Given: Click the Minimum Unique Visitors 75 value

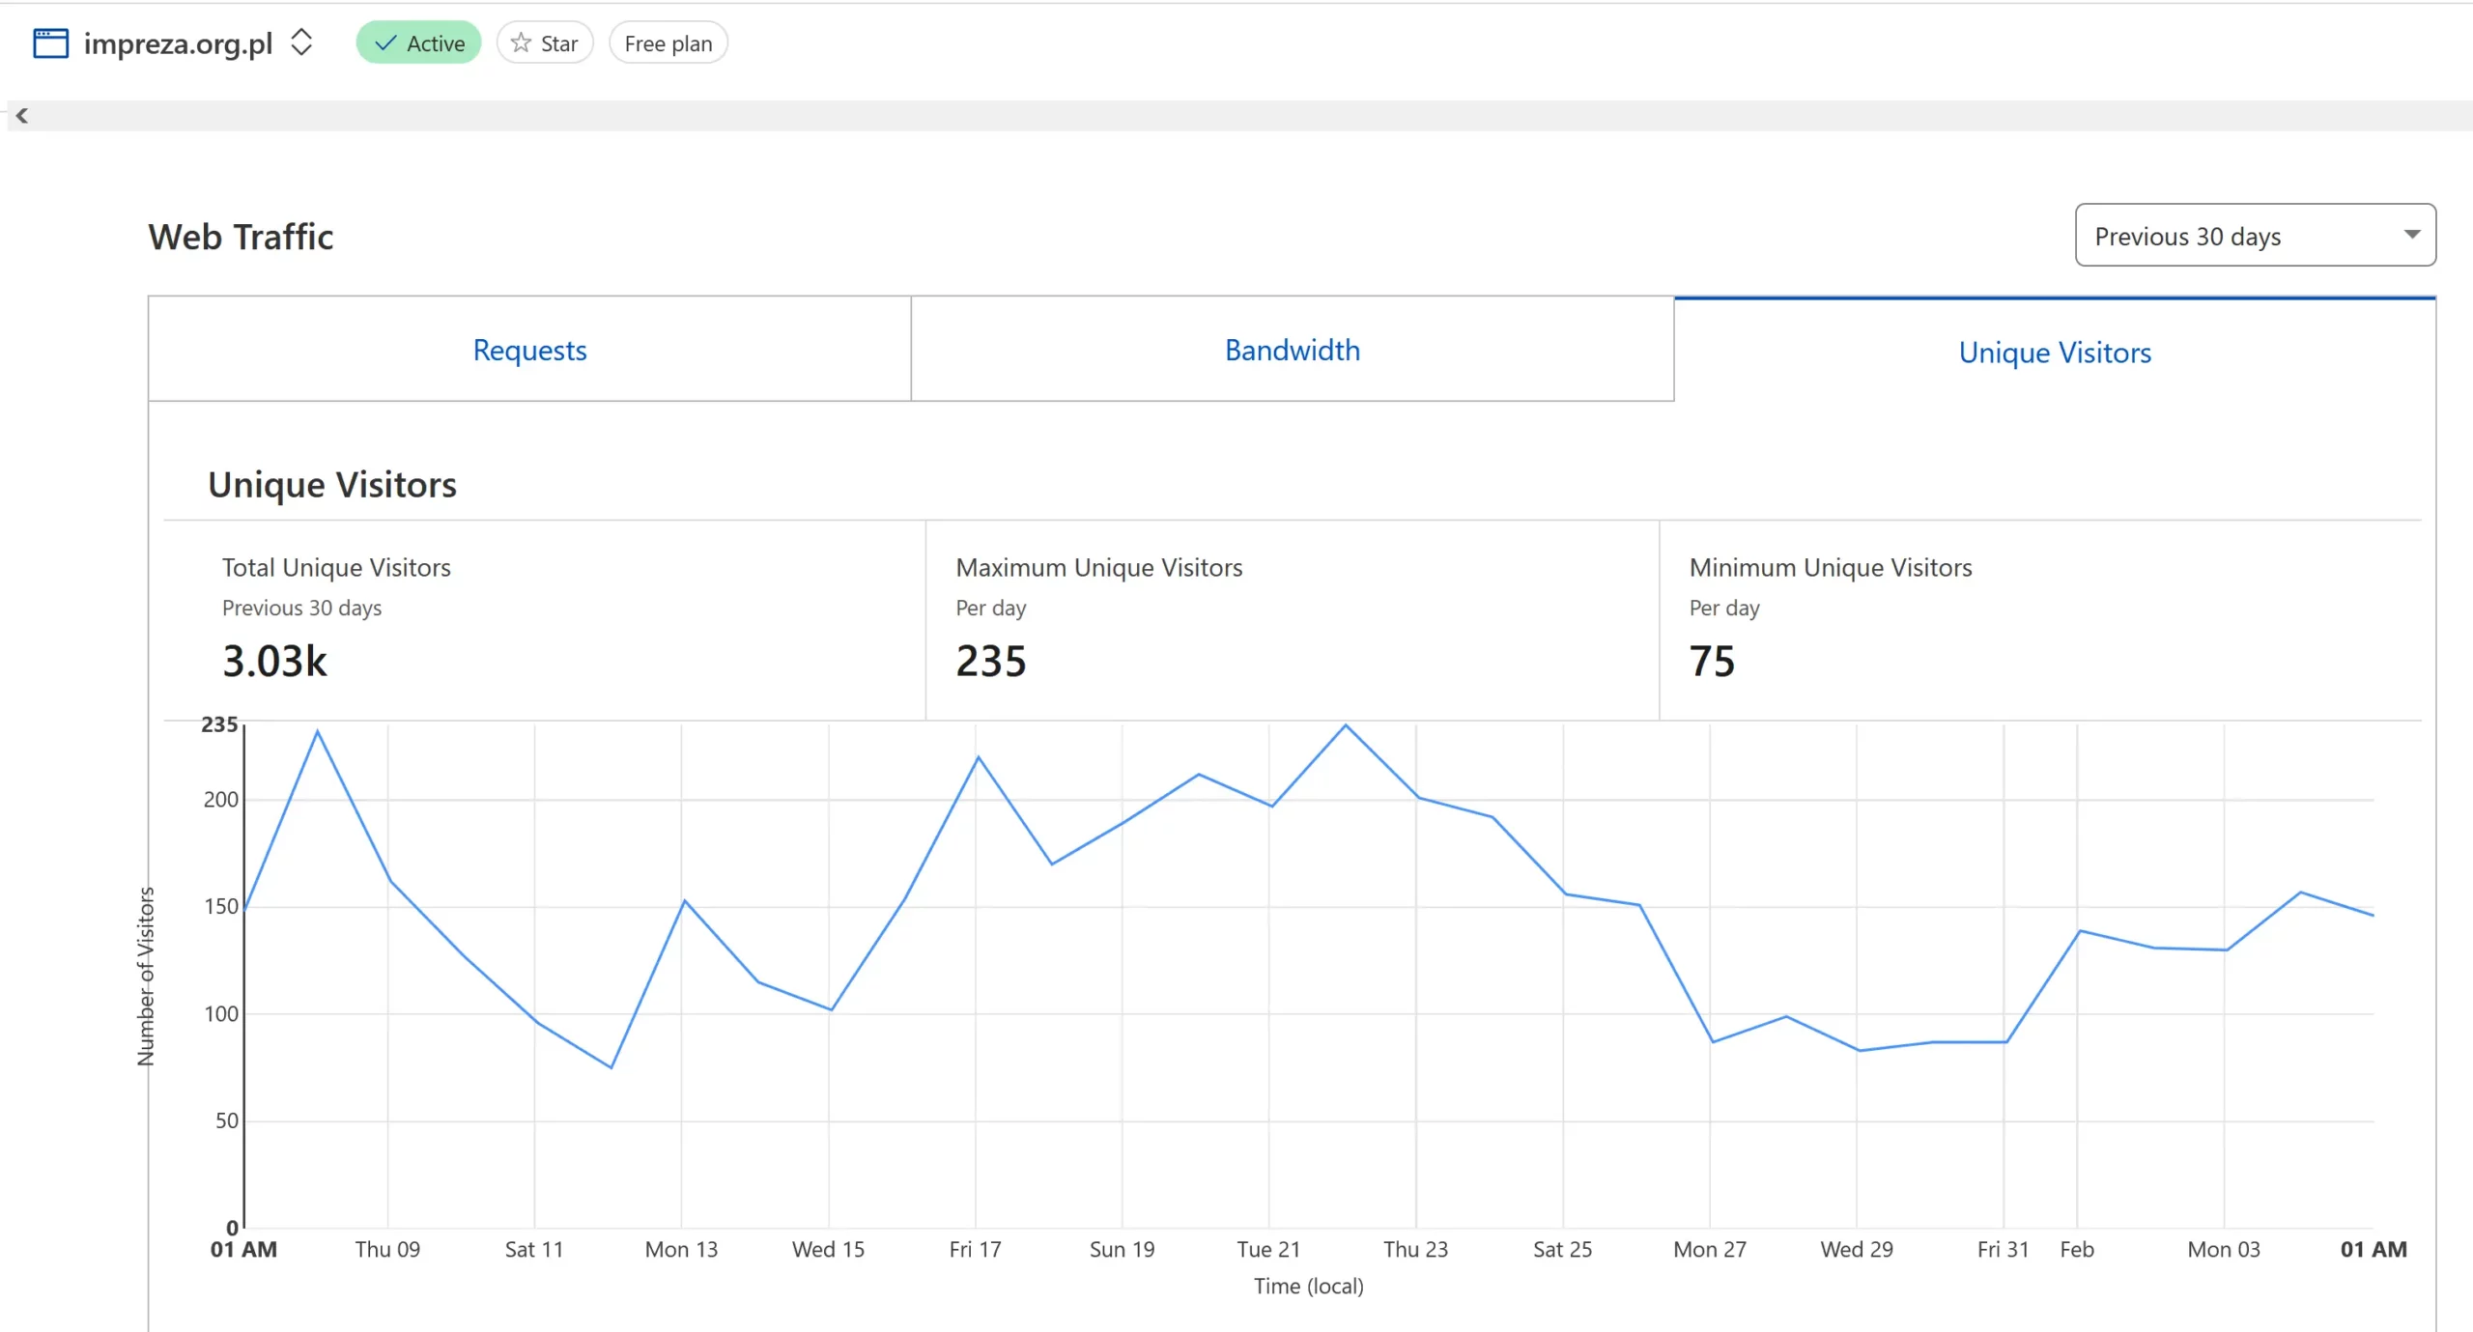Looking at the screenshot, I should click(1712, 662).
